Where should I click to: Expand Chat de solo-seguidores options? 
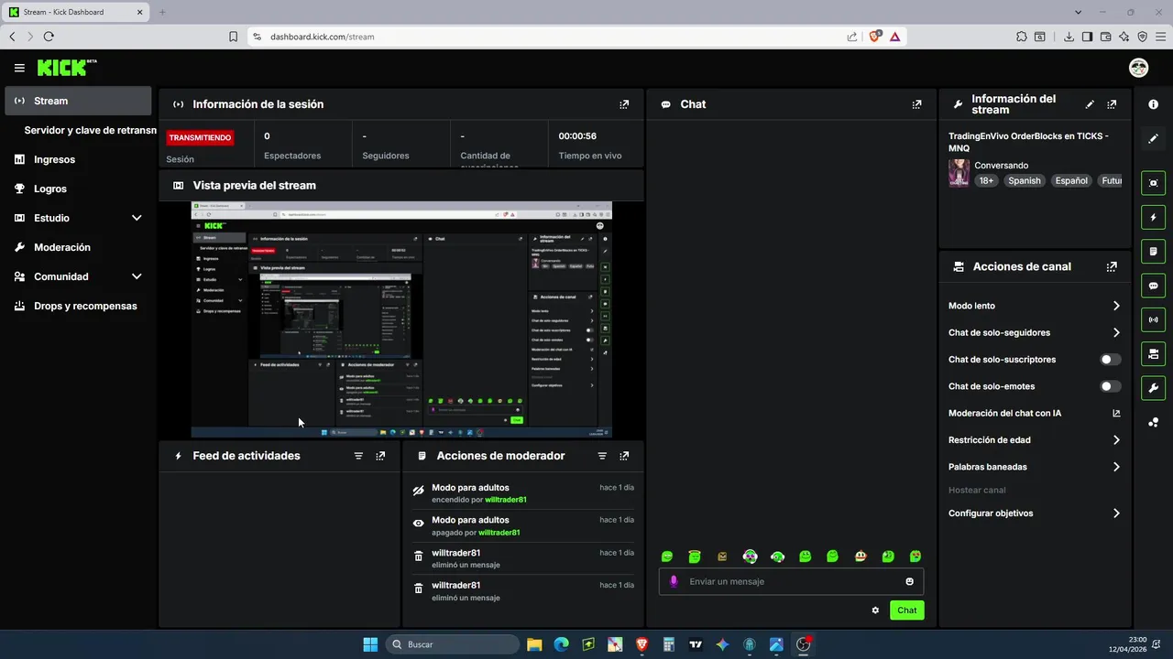tap(1116, 332)
